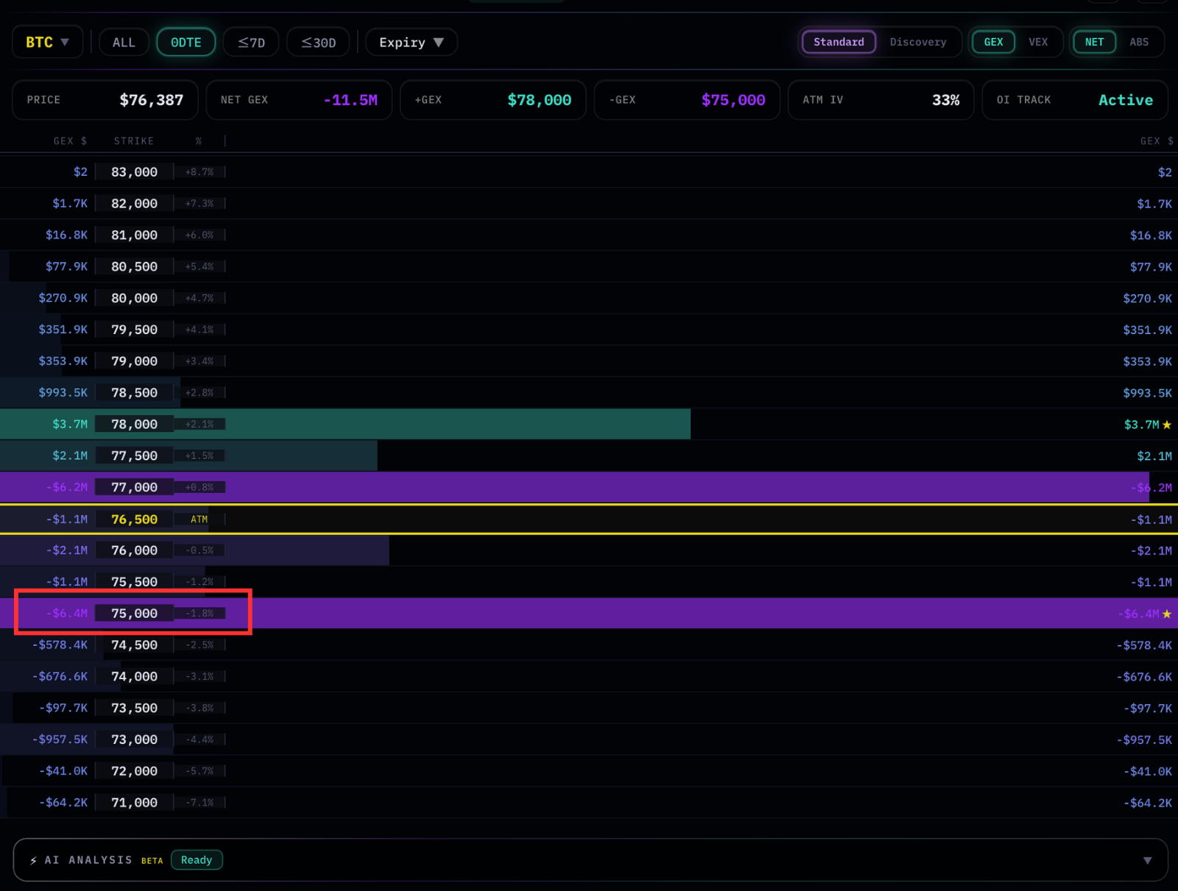Click the NET GEX -11.5M stat card
The image size is (1178, 891).
point(299,99)
